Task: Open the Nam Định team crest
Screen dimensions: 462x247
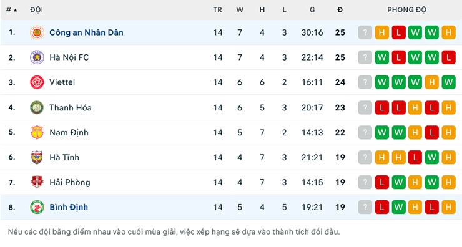Action: [x=37, y=132]
